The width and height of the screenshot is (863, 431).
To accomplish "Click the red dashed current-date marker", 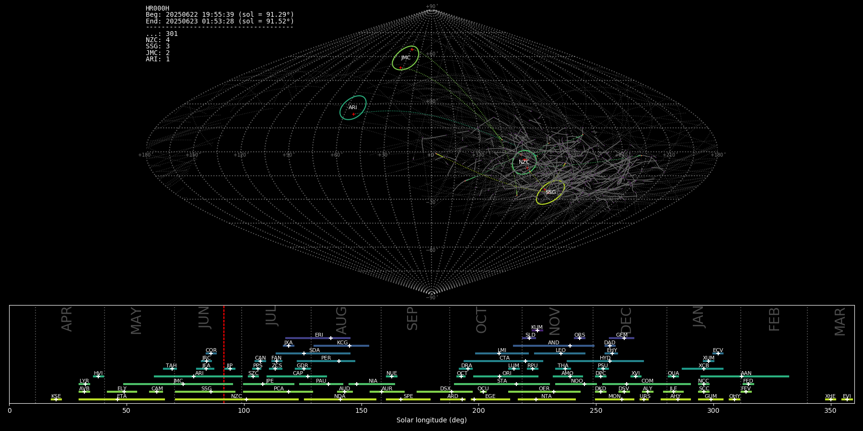I will pos(224,354).
